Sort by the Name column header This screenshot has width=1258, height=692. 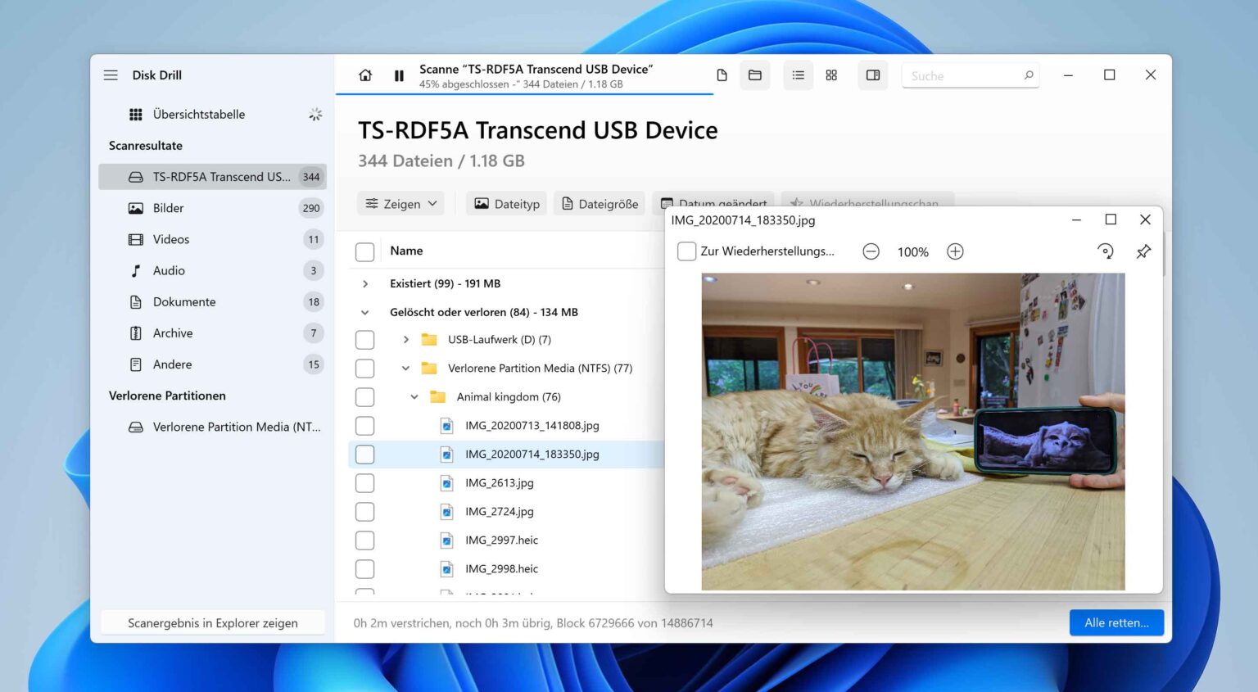pos(406,251)
